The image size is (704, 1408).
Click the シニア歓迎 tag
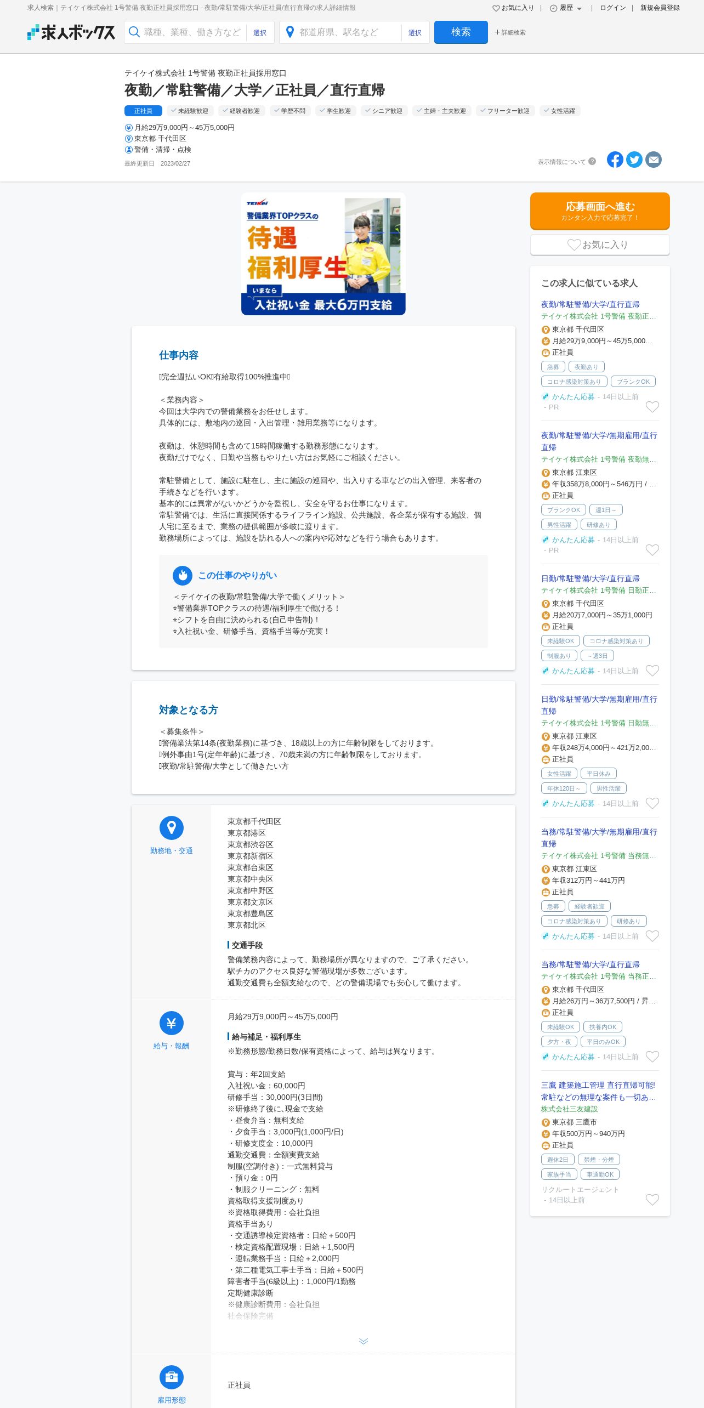pyautogui.click(x=384, y=111)
